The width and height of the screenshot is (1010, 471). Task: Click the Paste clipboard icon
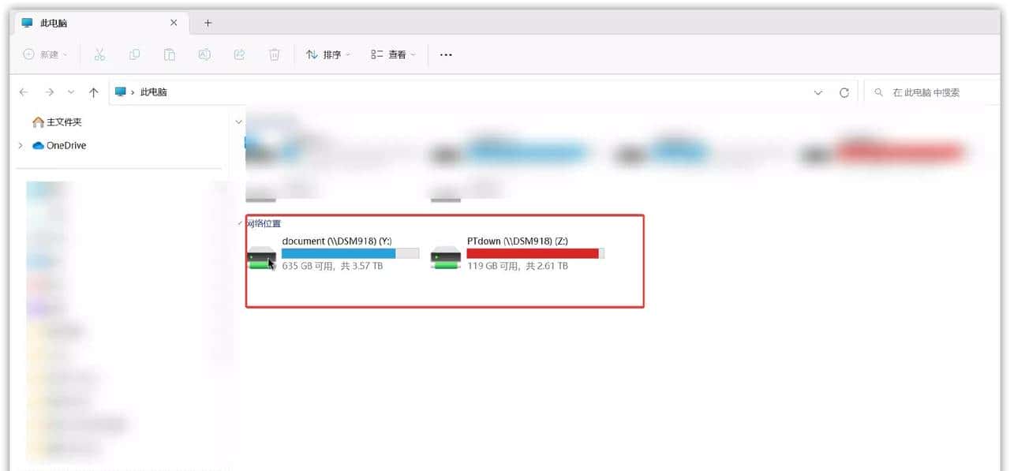pyautogui.click(x=169, y=54)
